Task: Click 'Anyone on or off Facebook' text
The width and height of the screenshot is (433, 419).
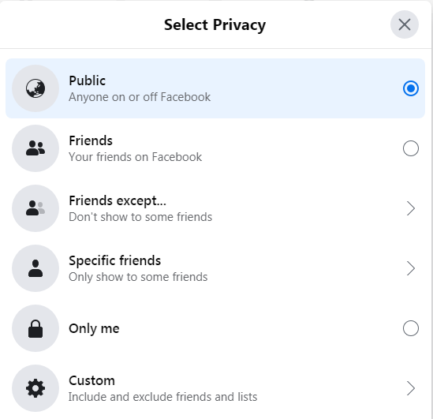Action: point(140,97)
